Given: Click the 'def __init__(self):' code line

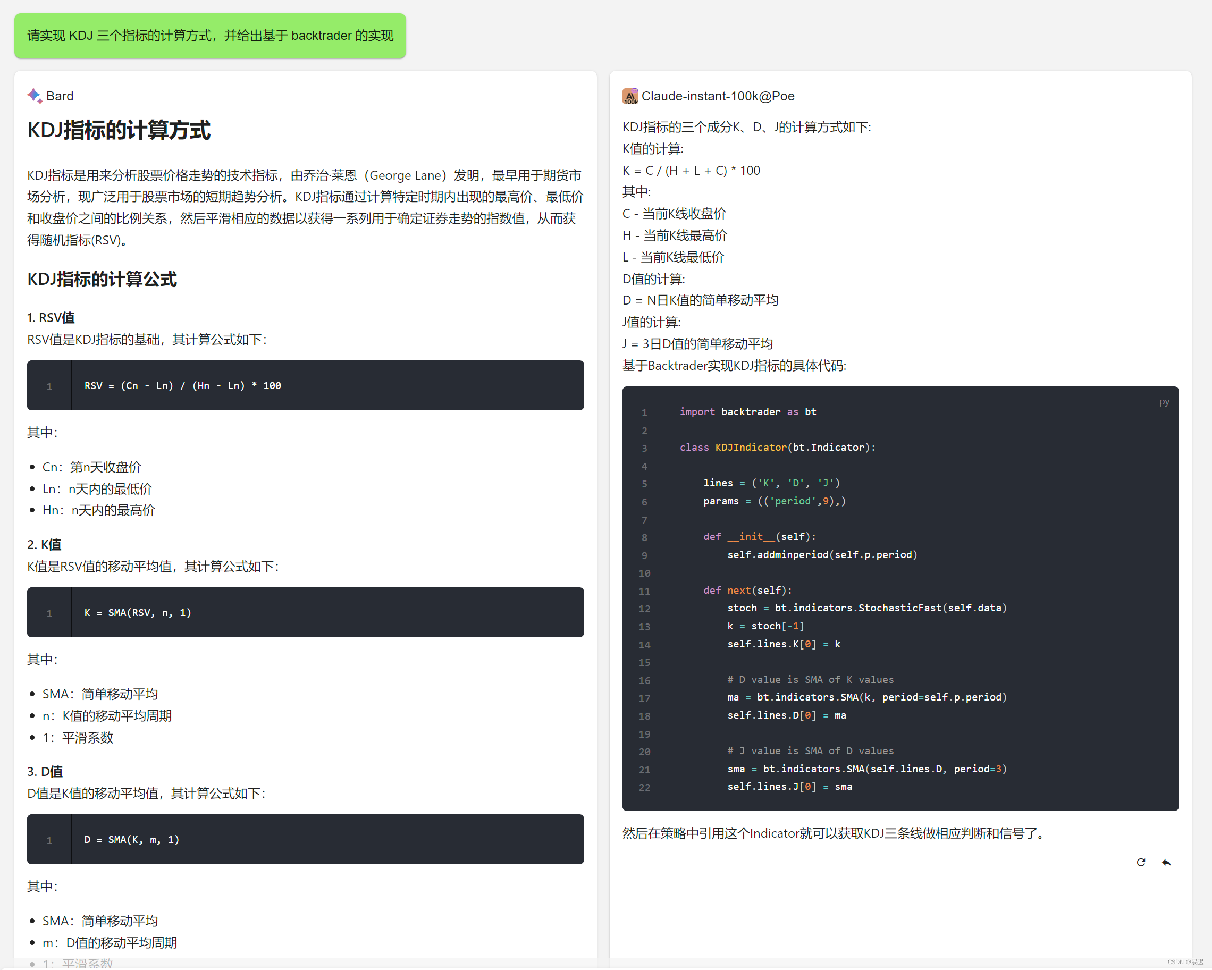Looking at the screenshot, I should point(760,537).
